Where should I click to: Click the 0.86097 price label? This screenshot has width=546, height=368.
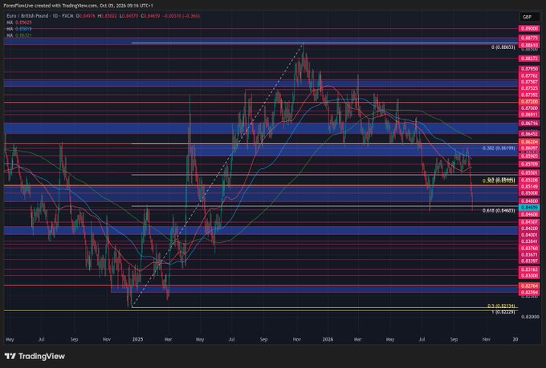pyautogui.click(x=529, y=148)
